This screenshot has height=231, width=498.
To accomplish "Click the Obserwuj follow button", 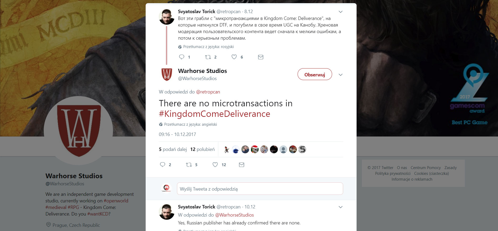I will tap(314, 75).
